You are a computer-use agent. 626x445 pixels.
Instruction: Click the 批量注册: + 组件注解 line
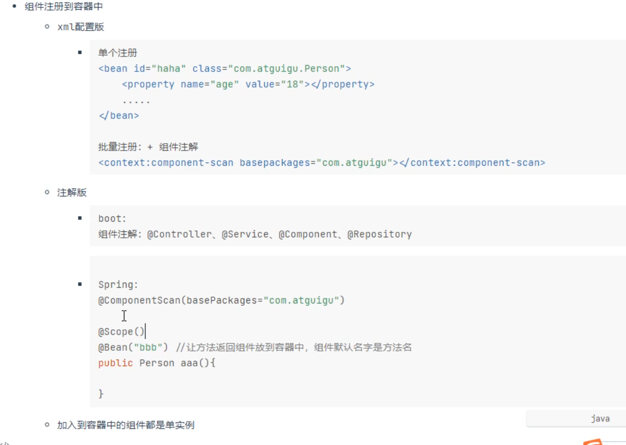pyautogui.click(x=148, y=147)
